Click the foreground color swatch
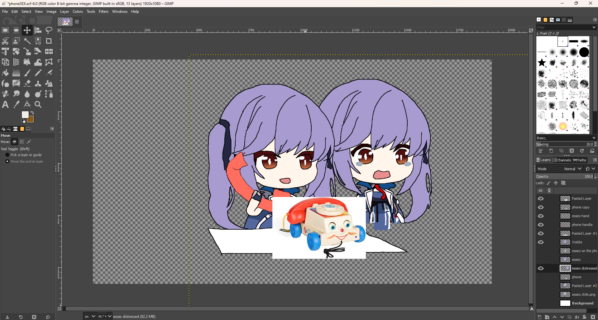The width and height of the screenshot is (598, 320). click(x=25, y=114)
